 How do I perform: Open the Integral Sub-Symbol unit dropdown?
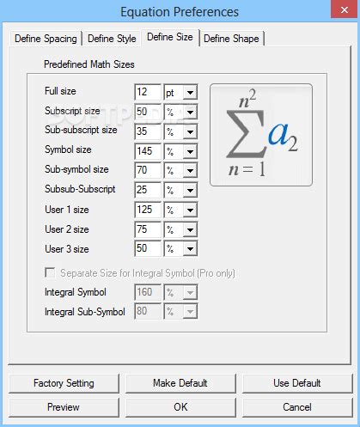tap(180, 311)
